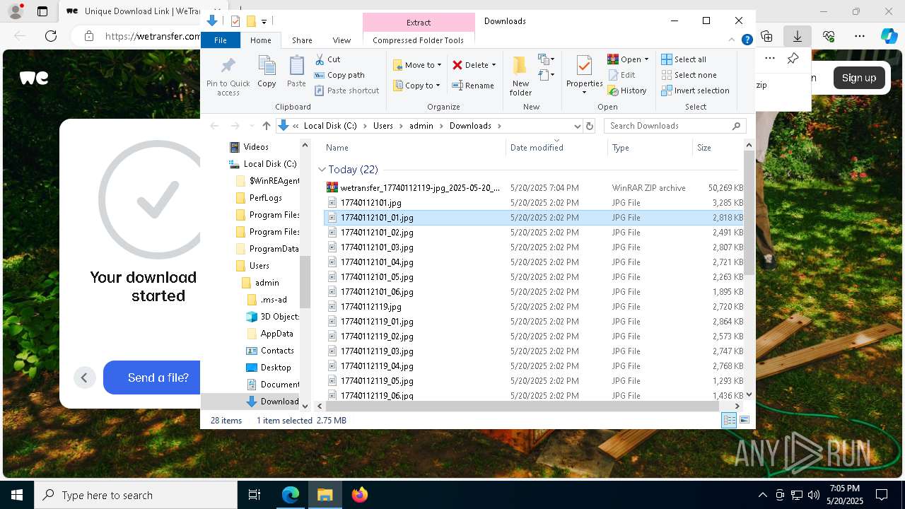Click the Rename command
905x509 pixels.
point(473,86)
